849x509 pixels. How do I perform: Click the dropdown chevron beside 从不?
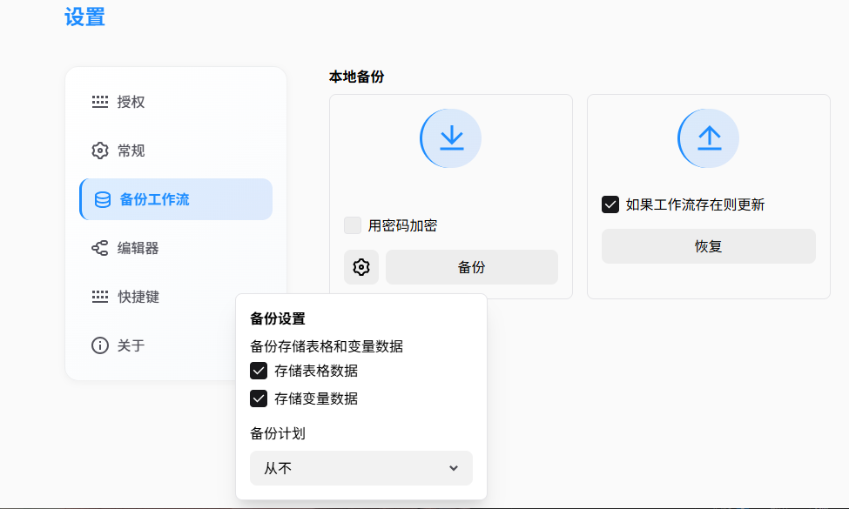click(x=454, y=468)
